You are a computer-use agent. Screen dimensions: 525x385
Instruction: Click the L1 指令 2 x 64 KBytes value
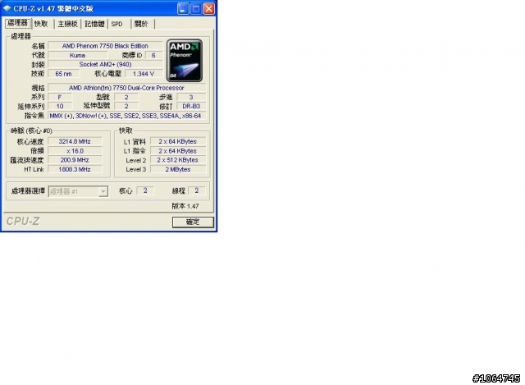[x=178, y=151]
